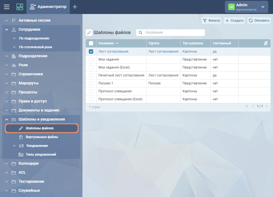Viewport: 273px width, 197px height.
Task: Open table column settings icon
Action: point(266,43)
